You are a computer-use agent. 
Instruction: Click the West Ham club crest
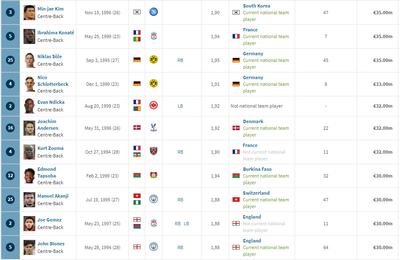153,152
